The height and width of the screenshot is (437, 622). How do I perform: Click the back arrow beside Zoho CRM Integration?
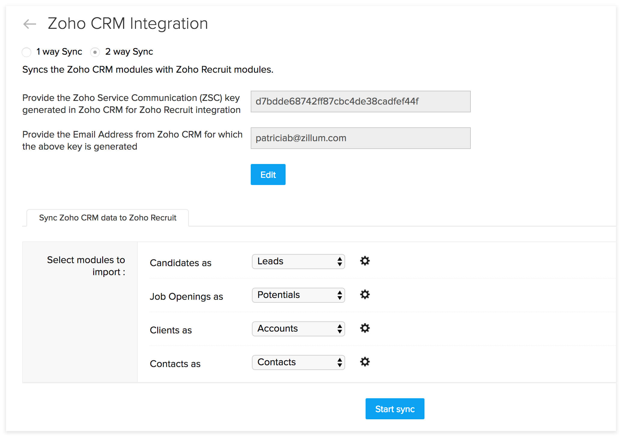29,24
